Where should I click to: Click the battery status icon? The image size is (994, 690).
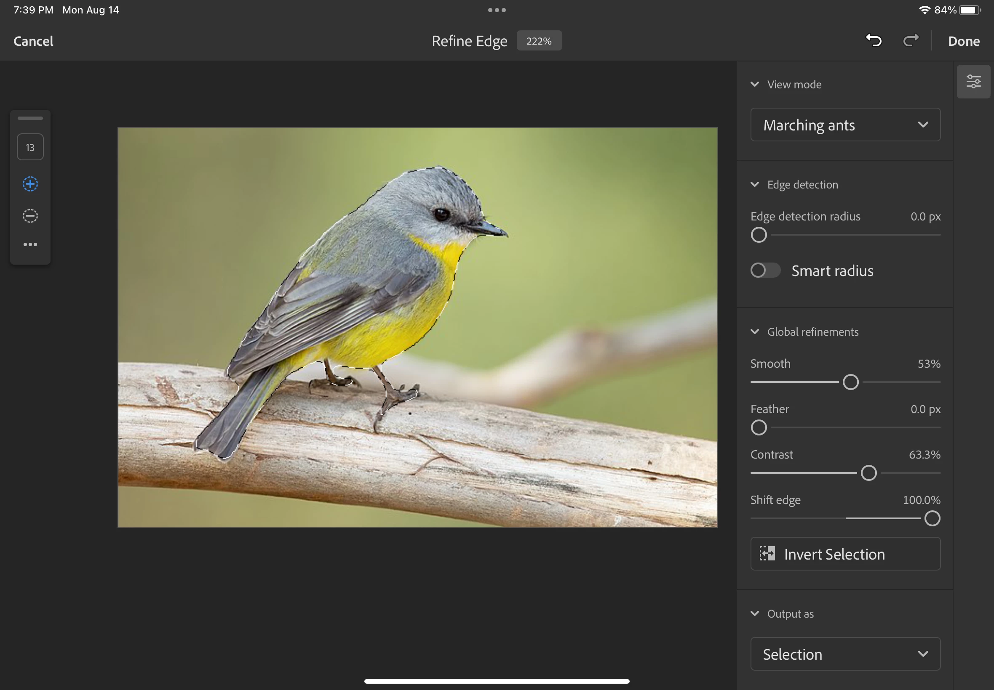(x=969, y=10)
